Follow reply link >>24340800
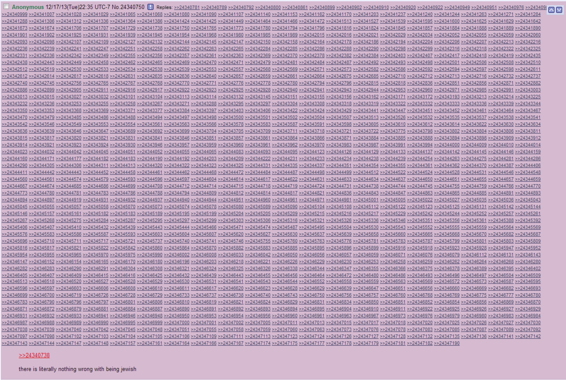Viewport: 566px width, 380px height. click(x=268, y=8)
